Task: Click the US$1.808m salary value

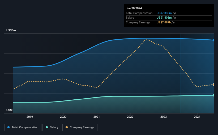Action: 164,18
